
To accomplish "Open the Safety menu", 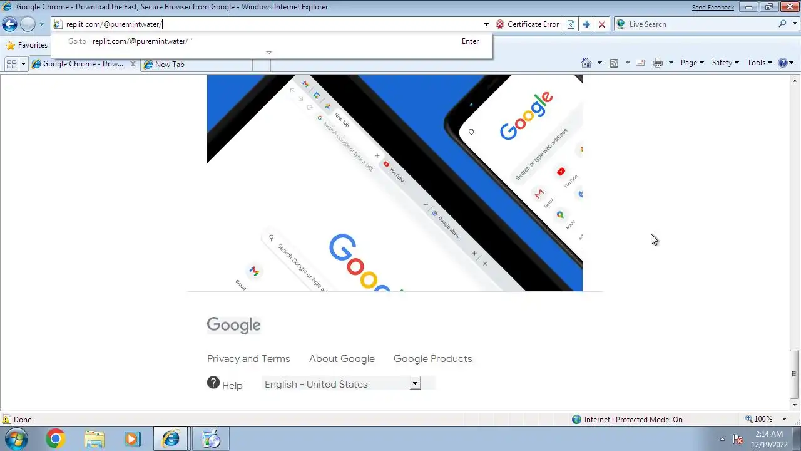I will click(725, 63).
